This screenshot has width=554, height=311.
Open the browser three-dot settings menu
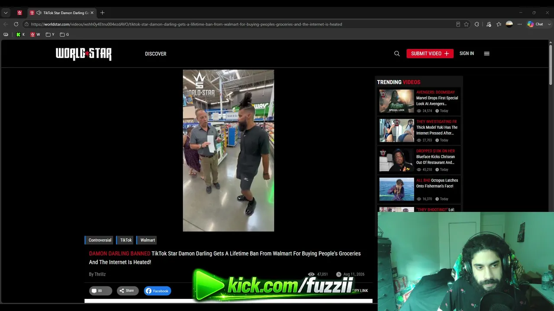pyautogui.click(x=519, y=24)
